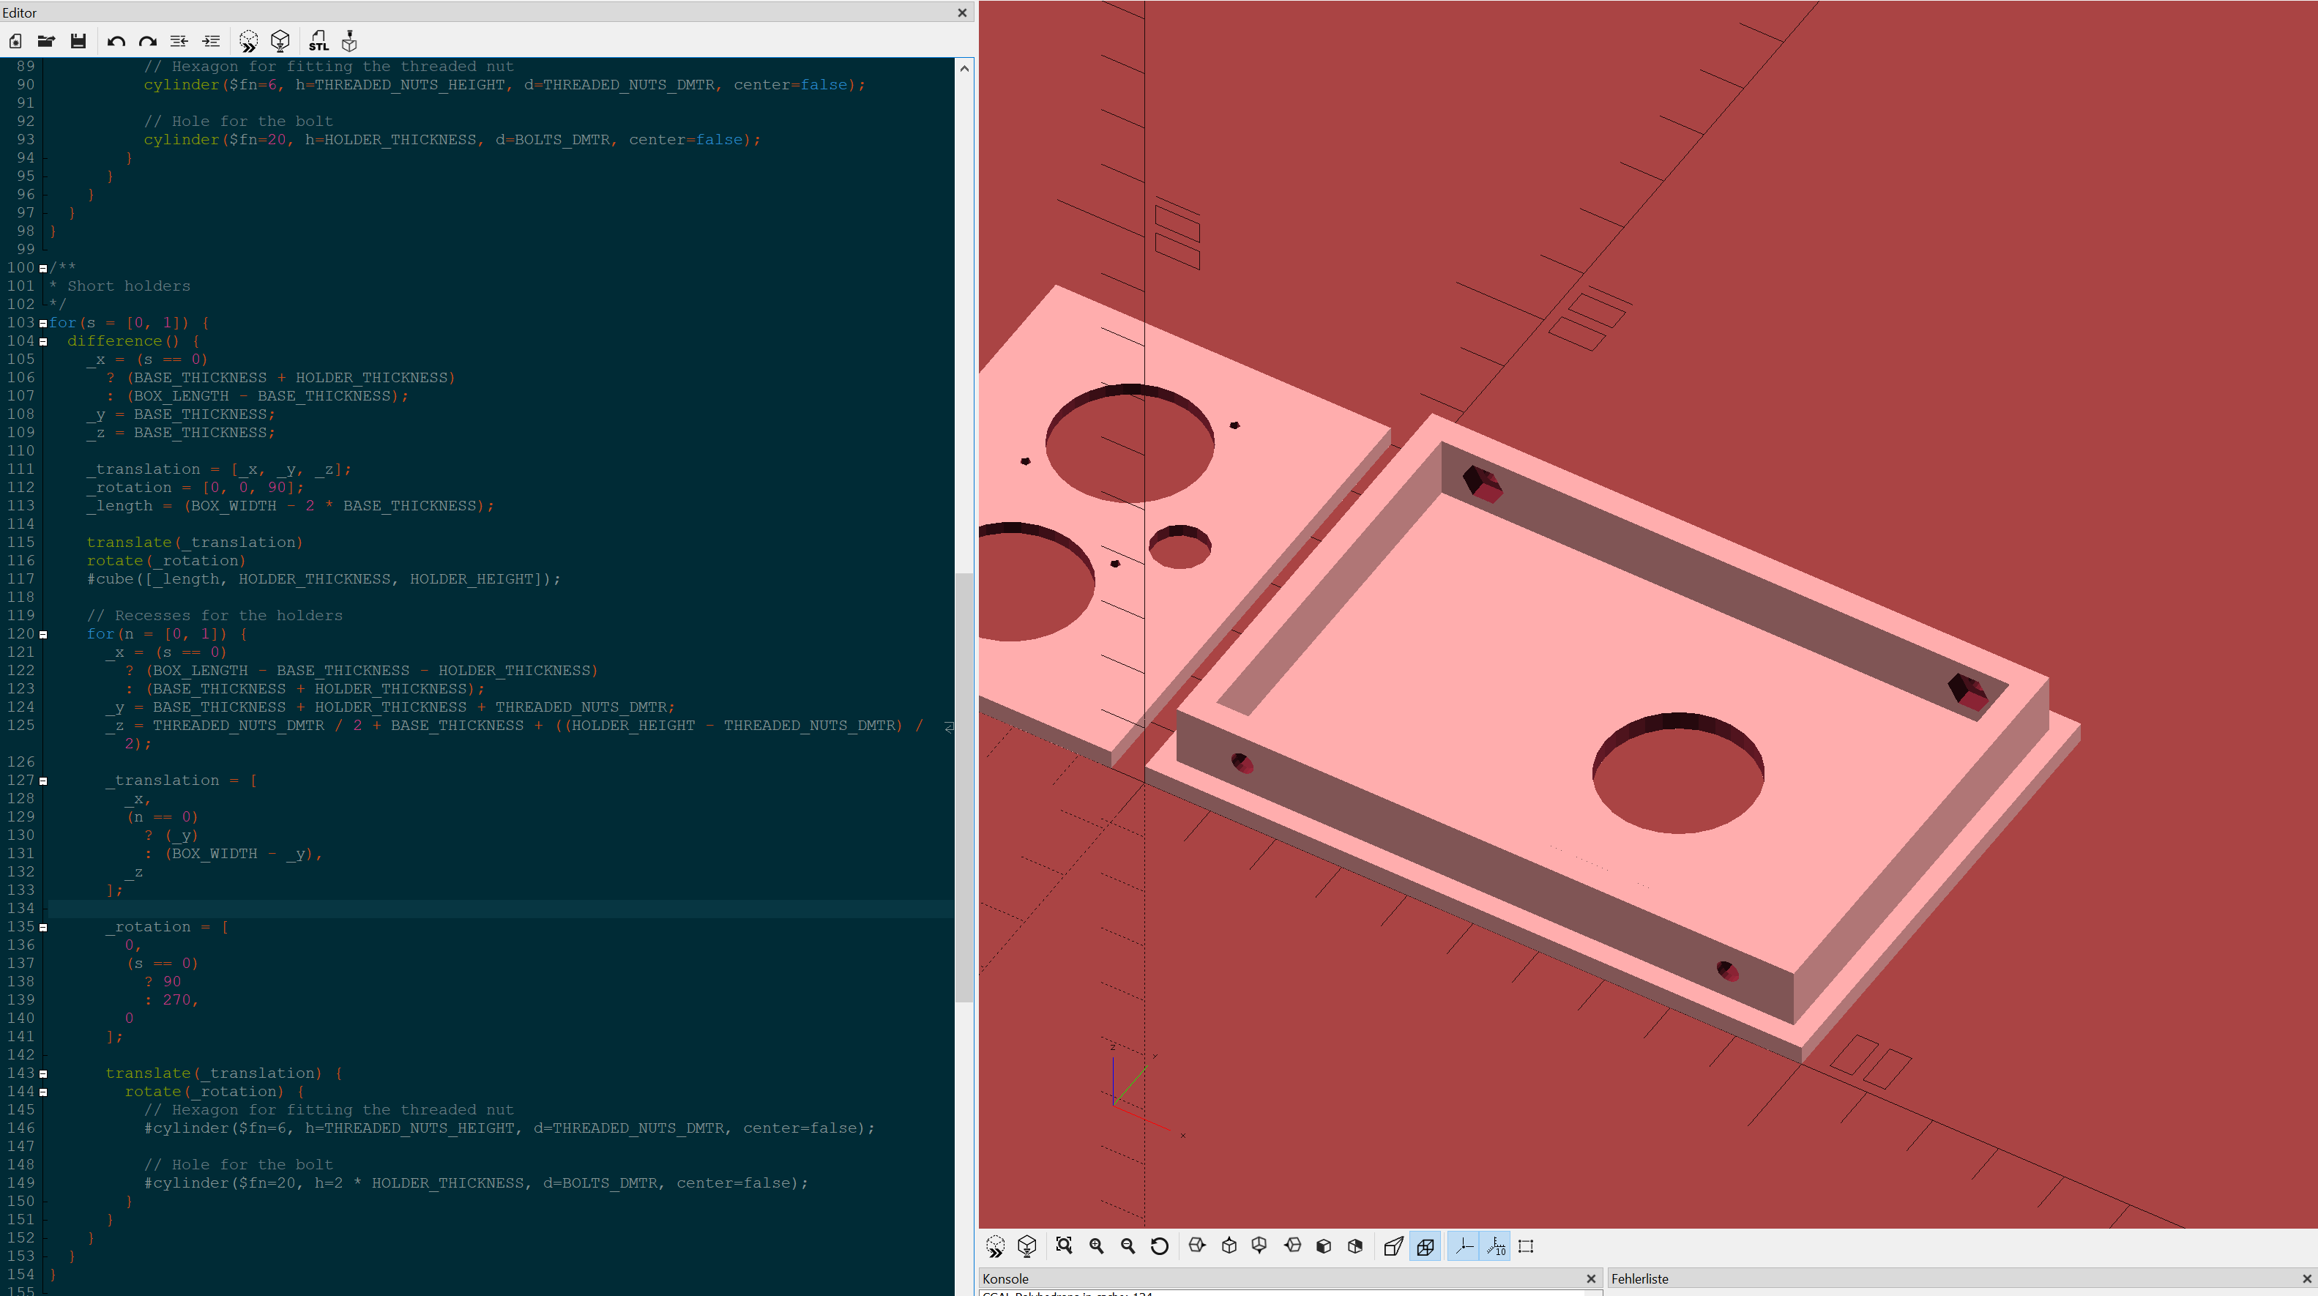Switch to orthogonal projection
The height and width of the screenshot is (1296, 2318).
coord(1425,1246)
